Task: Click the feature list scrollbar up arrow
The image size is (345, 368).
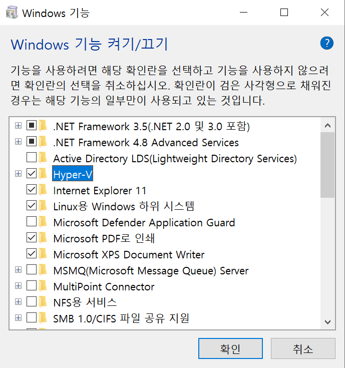Action: [x=327, y=126]
